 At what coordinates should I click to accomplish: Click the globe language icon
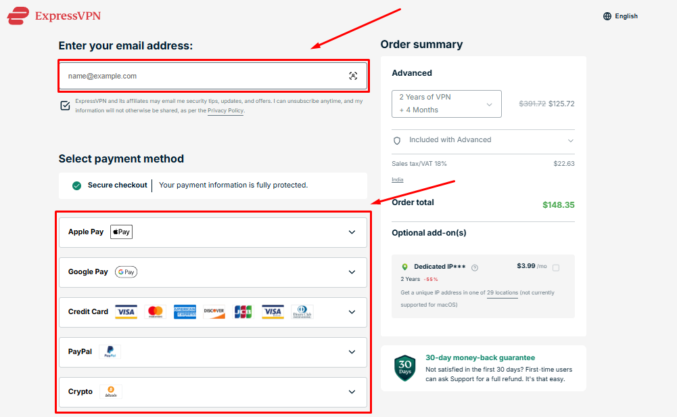607,16
